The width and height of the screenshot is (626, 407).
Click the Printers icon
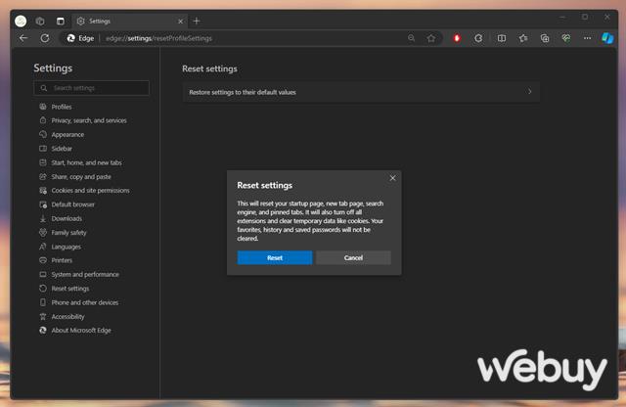coord(43,260)
